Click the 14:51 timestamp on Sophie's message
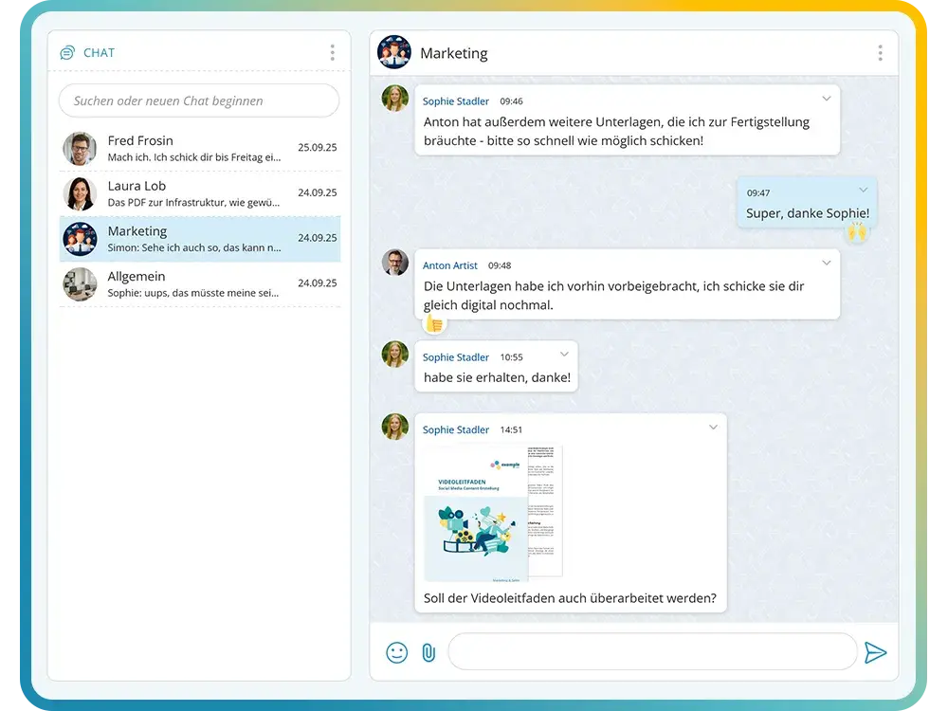Image resolution: width=948 pixels, height=711 pixels. point(511,429)
